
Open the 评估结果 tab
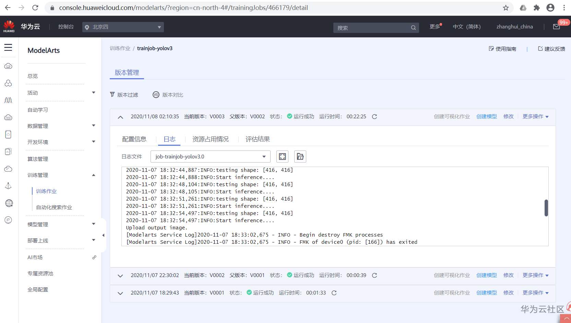point(258,139)
